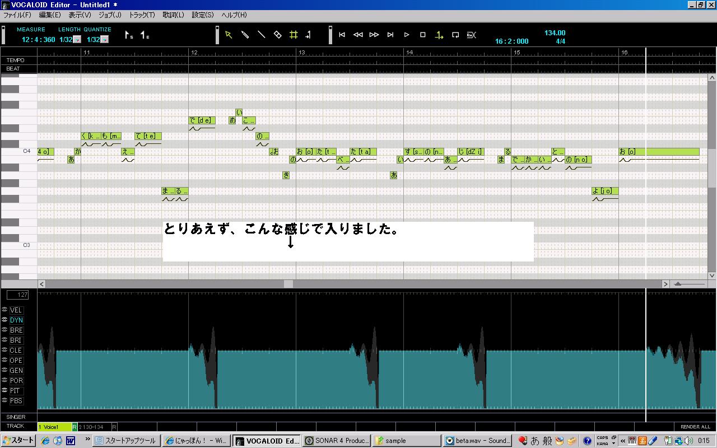Open the 編集(E) menu
717x448 pixels.
[50, 15]
